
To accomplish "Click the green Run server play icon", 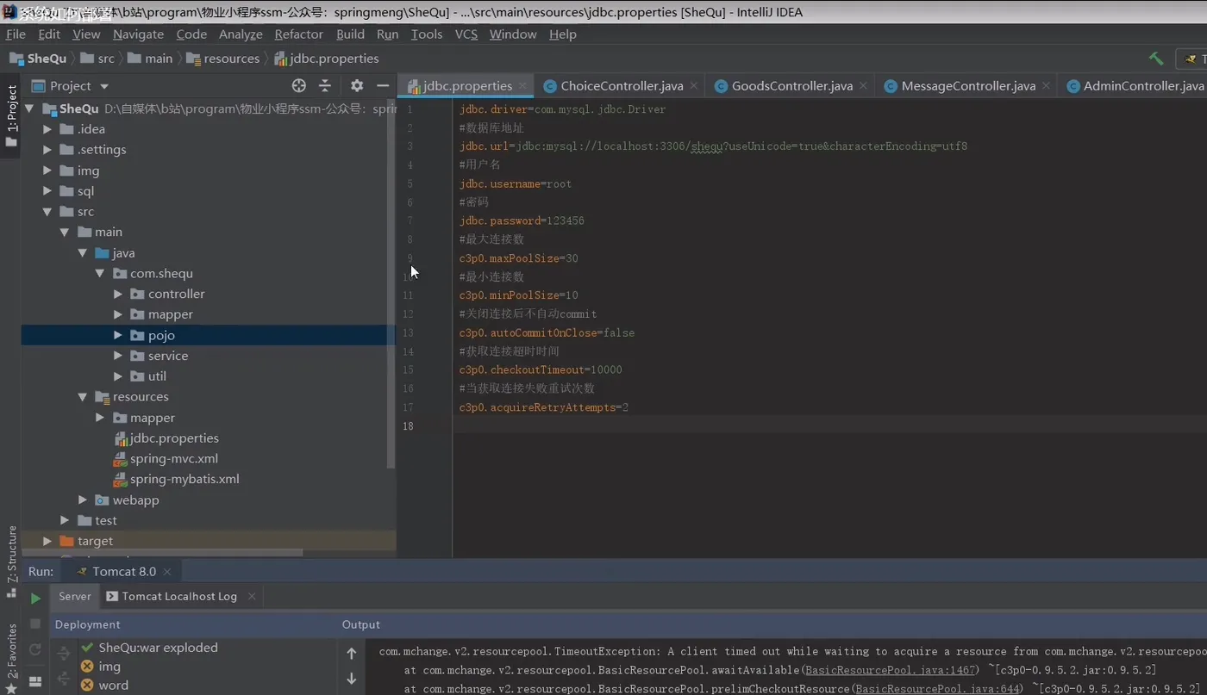I will pyautogui.click(x=35, y=598).
